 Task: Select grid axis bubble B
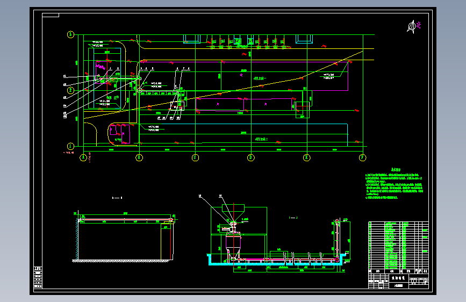139,157
